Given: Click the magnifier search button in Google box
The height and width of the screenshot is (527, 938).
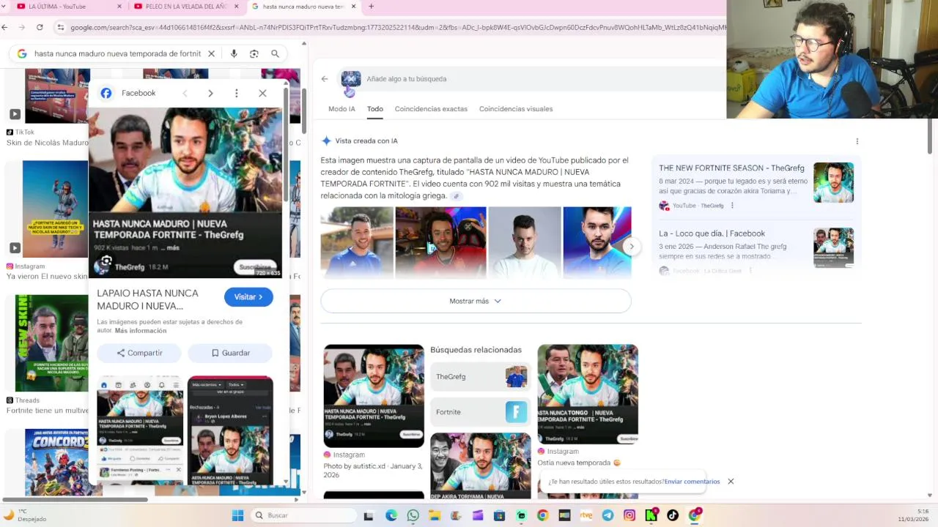Looking at the screenshot, I should 275,53.
